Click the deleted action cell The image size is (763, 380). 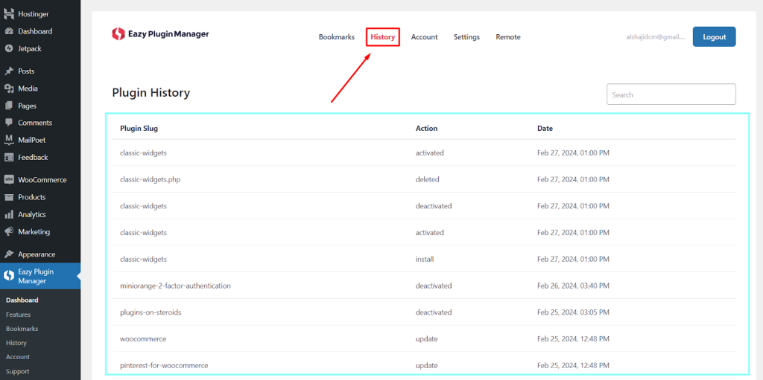coord(427,179)
